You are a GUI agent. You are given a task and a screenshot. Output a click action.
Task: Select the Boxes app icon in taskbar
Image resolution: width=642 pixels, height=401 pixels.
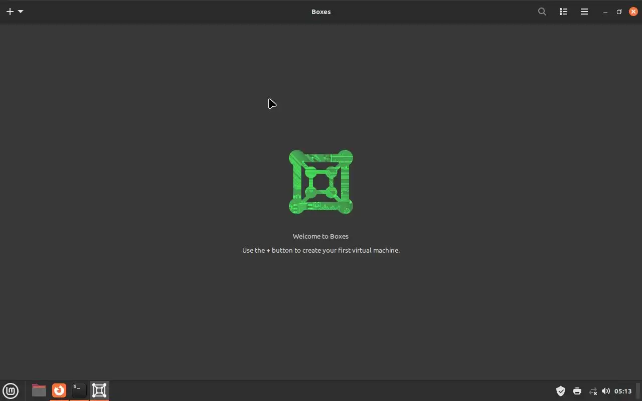coord(99,390)
